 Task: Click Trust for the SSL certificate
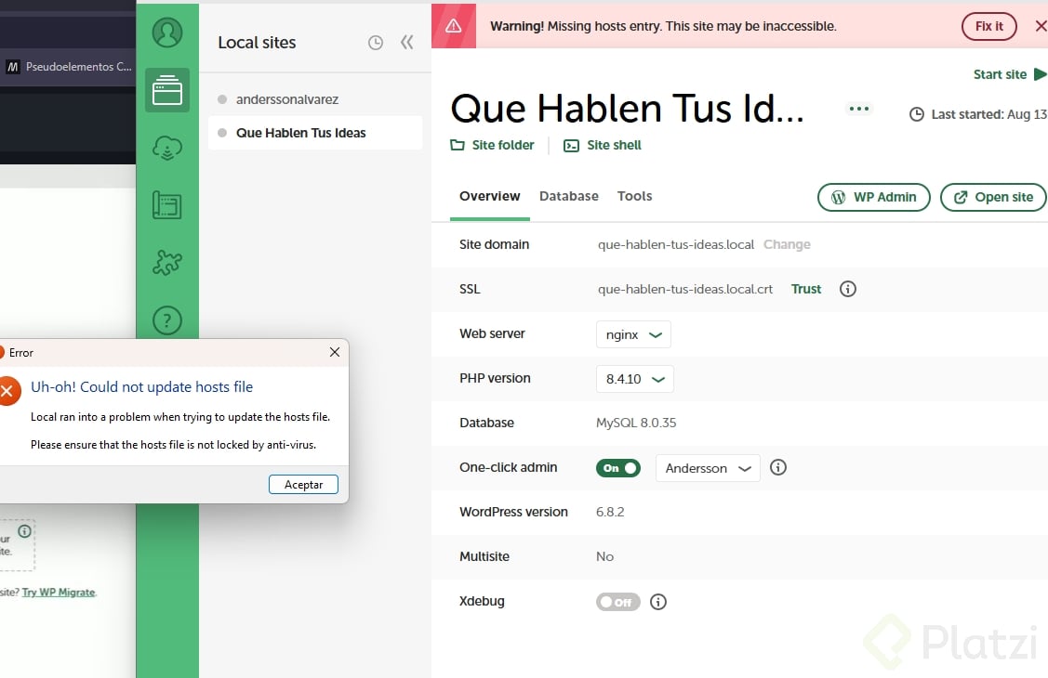[x=806, y=289]
